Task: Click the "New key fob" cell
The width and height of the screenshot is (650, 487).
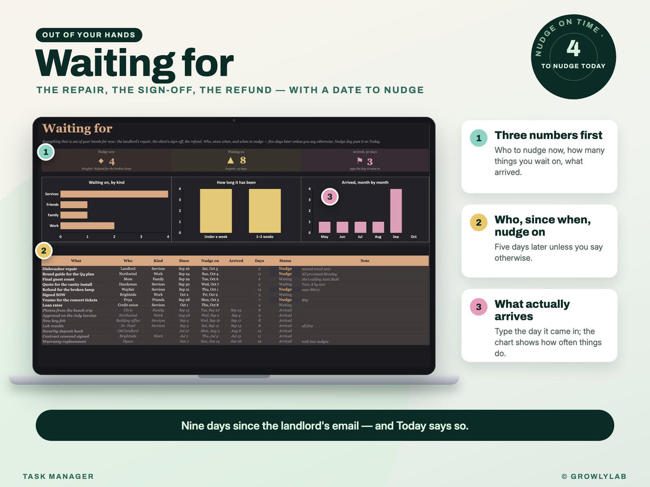Action: click(x=54, y=321)
